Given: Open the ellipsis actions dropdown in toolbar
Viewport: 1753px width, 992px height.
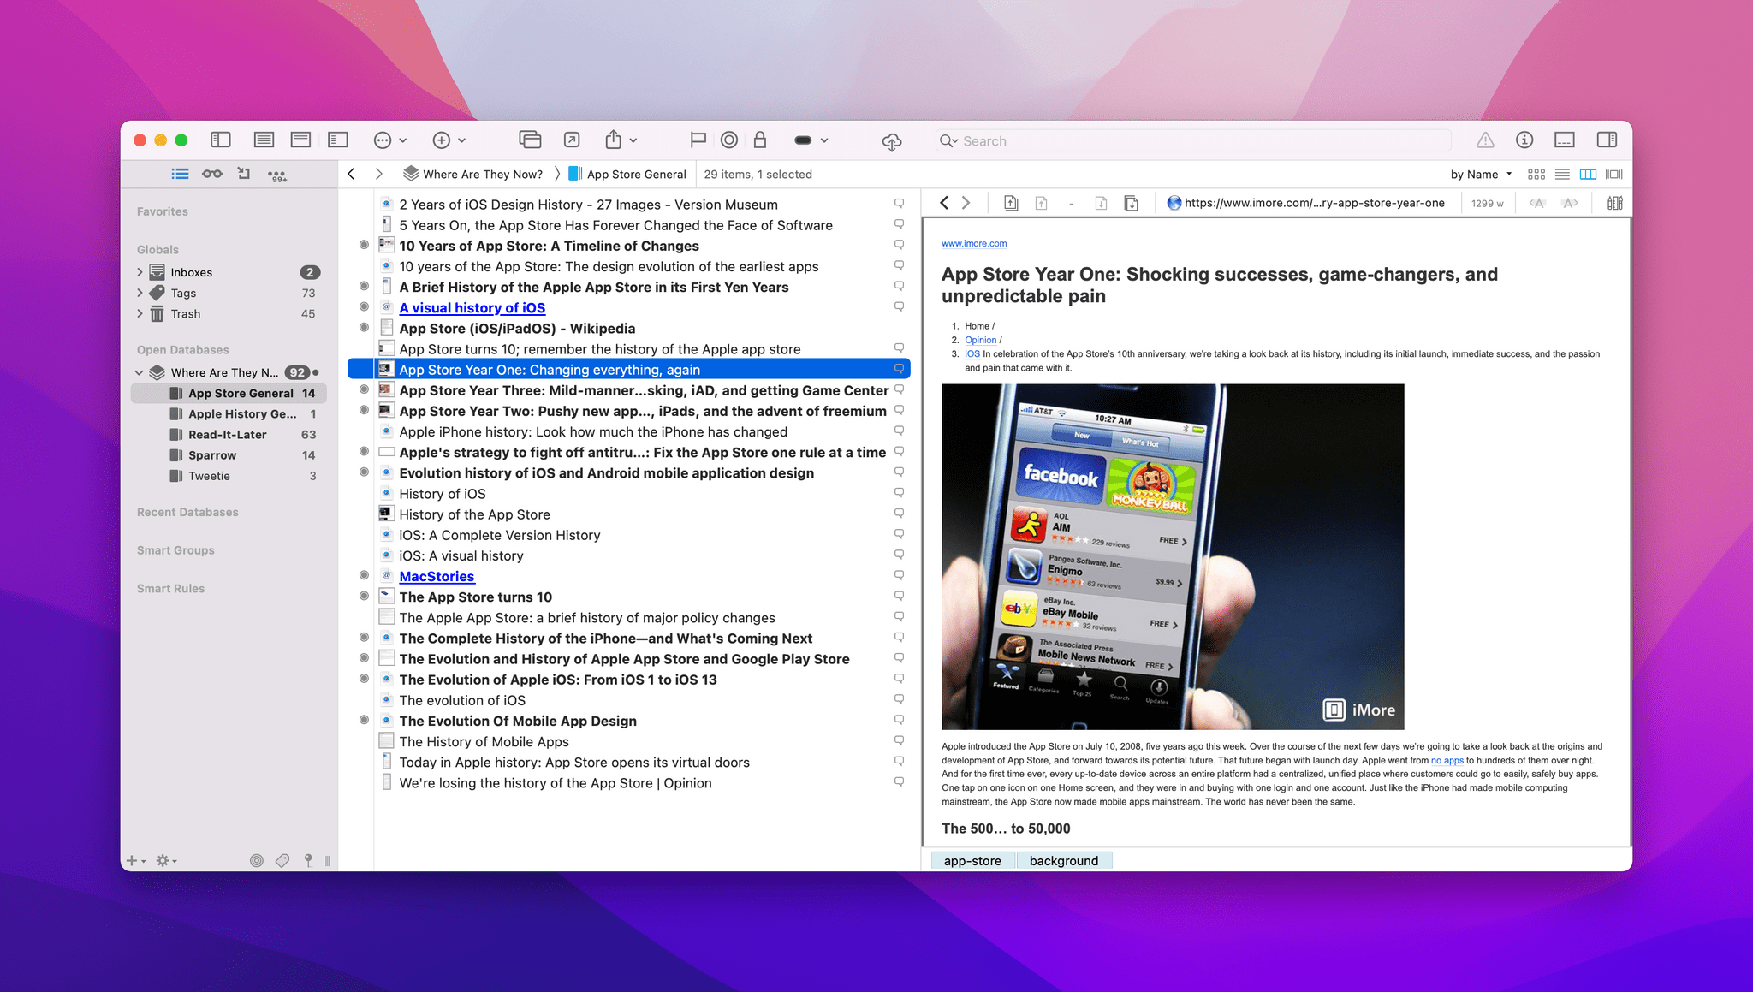Looking at the screenshot, I should (390, 140).
